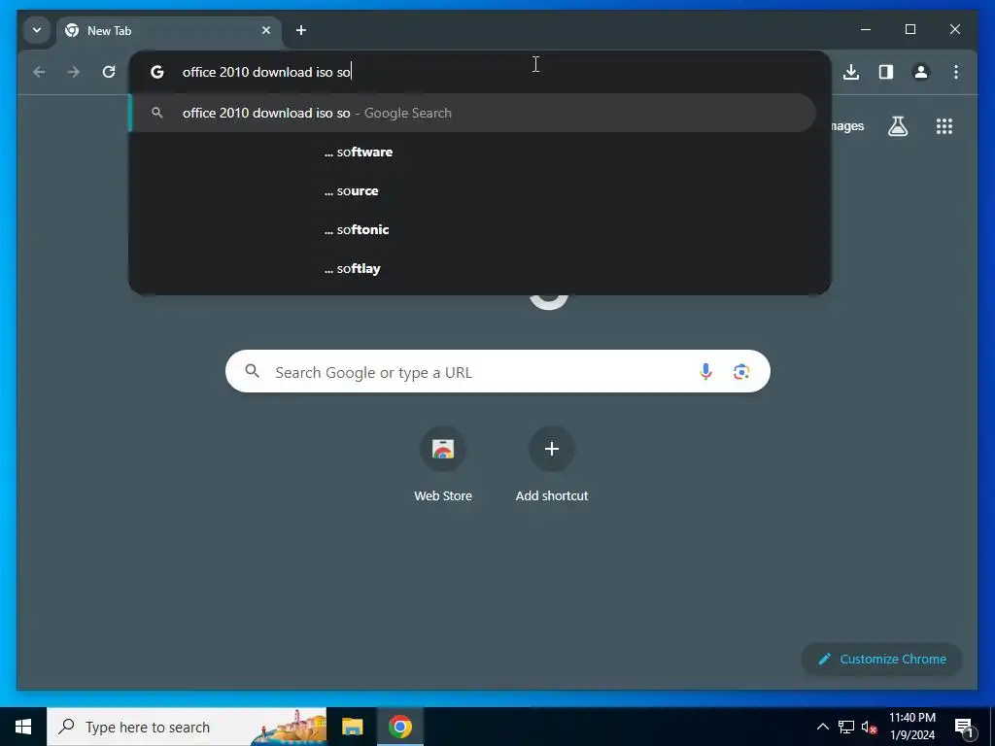
Task: Open the notification center icon
Action: (x=963, y=727)
